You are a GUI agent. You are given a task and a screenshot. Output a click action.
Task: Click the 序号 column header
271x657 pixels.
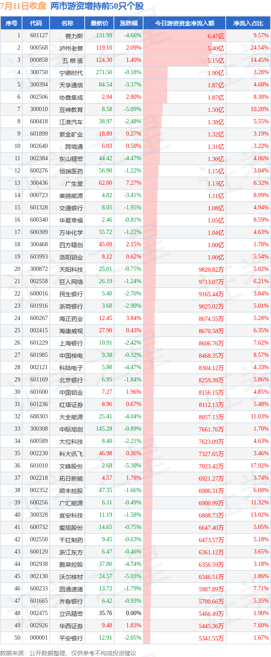[11, 23]
